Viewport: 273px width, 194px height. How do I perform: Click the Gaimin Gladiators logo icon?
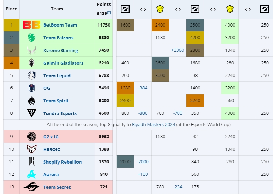coord(32,63)
